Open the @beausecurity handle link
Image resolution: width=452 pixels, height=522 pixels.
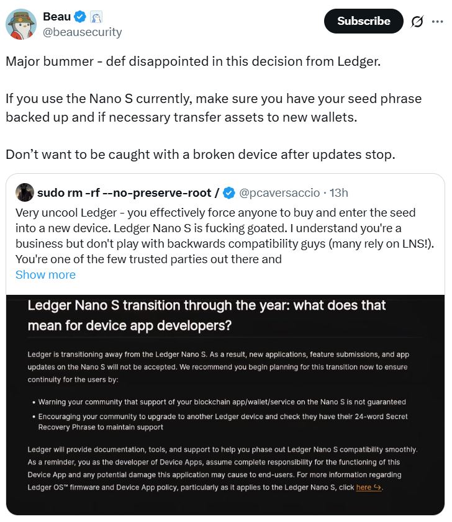(x=82, y=32)
